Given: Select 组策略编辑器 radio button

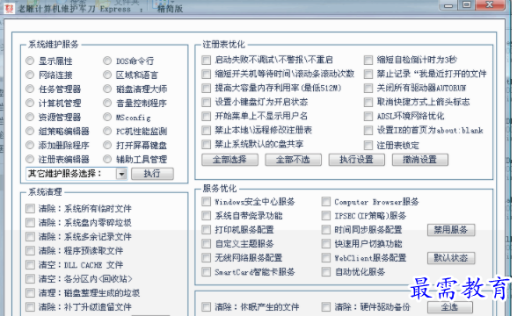Looking at the screenshot, I should 30,131.
